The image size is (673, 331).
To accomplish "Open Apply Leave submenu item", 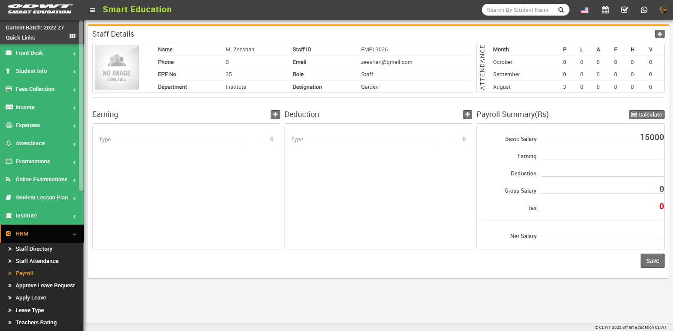I will click(x=31, y=298).
